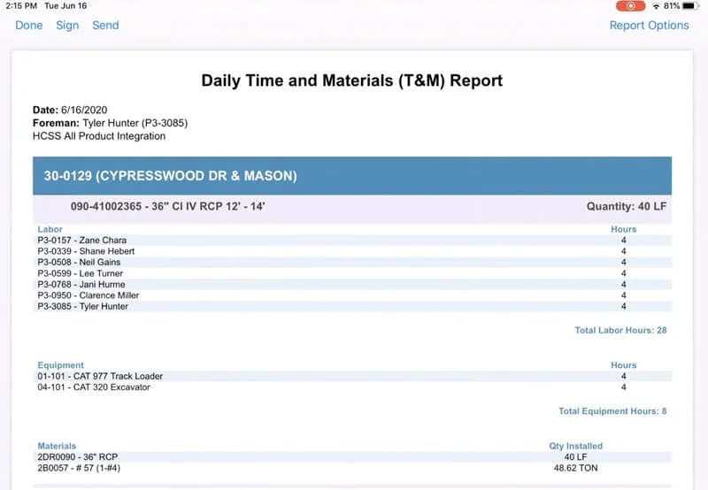Tap the 40 LF installed quantity

tap(576, 457)
